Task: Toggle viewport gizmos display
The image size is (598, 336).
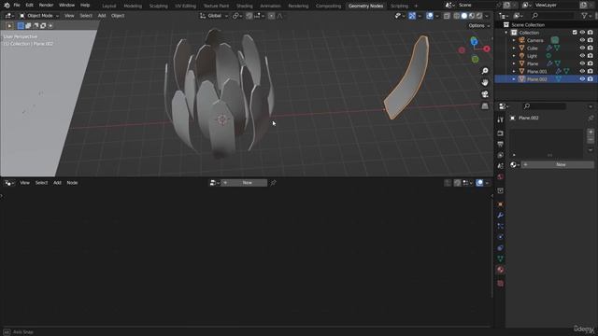Action: pyautogui.click(x=412, y=16)
